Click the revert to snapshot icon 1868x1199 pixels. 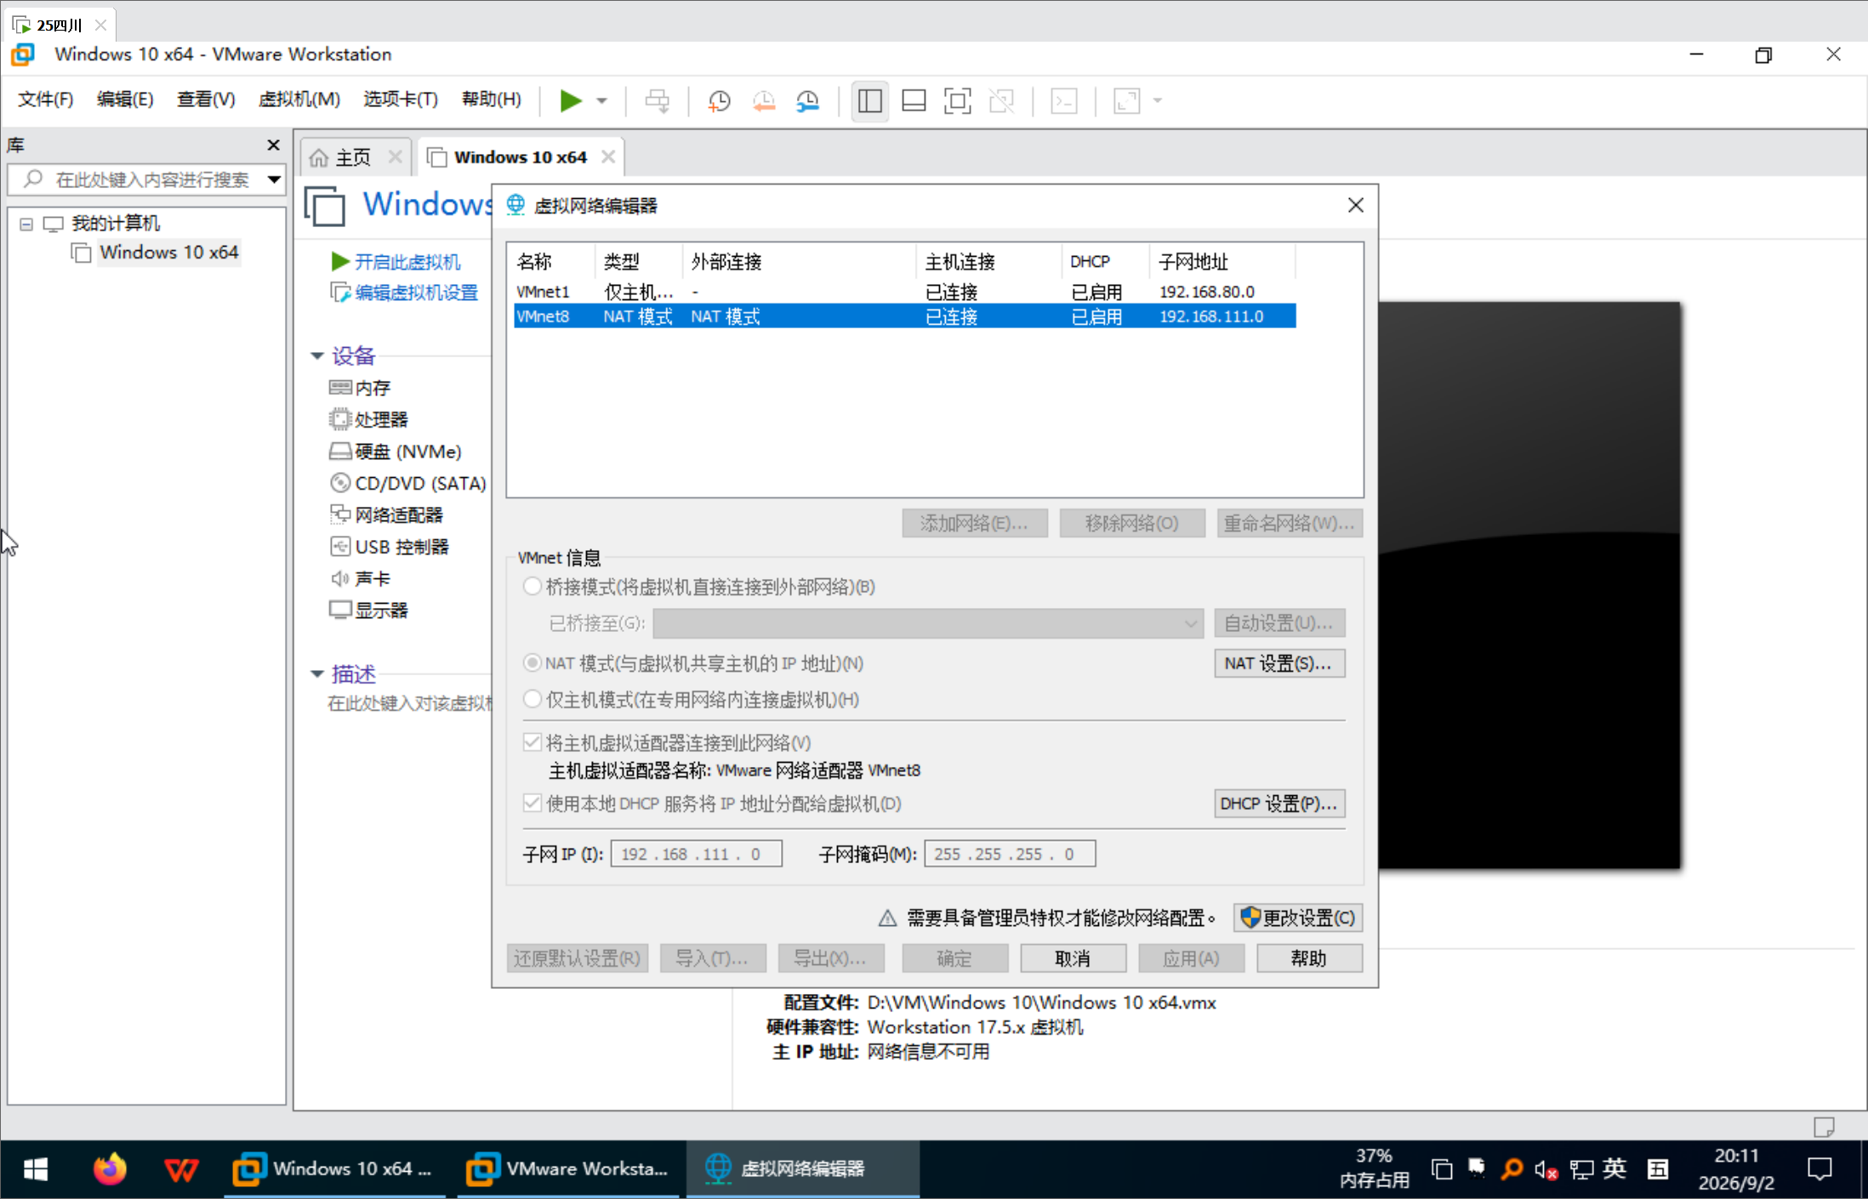pyautogui.click(x=763, y=101)
